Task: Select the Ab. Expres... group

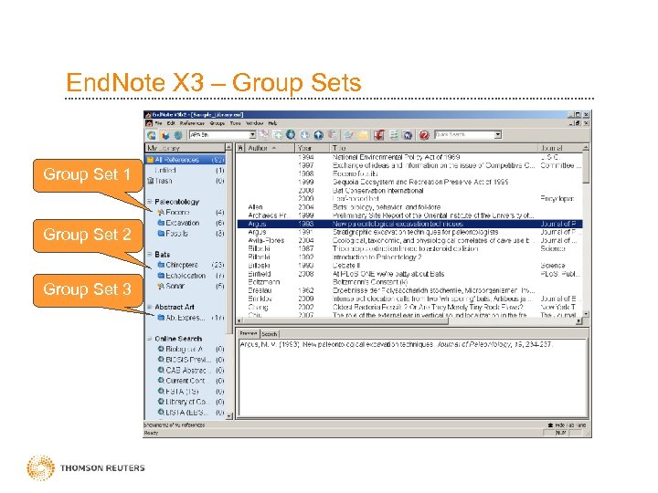Action: coord(186,318)
